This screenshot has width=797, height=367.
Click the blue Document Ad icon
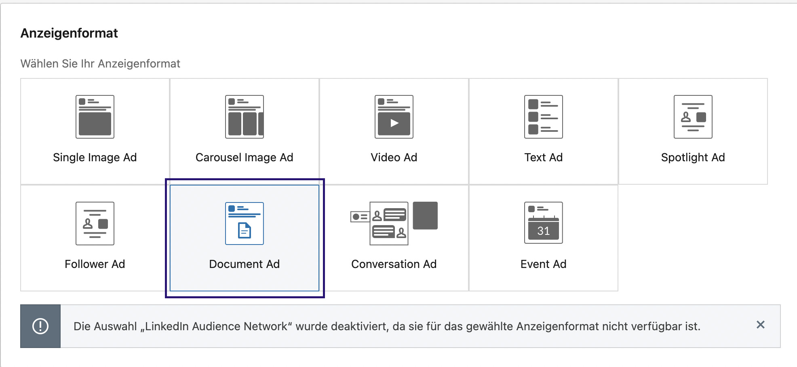245,224
